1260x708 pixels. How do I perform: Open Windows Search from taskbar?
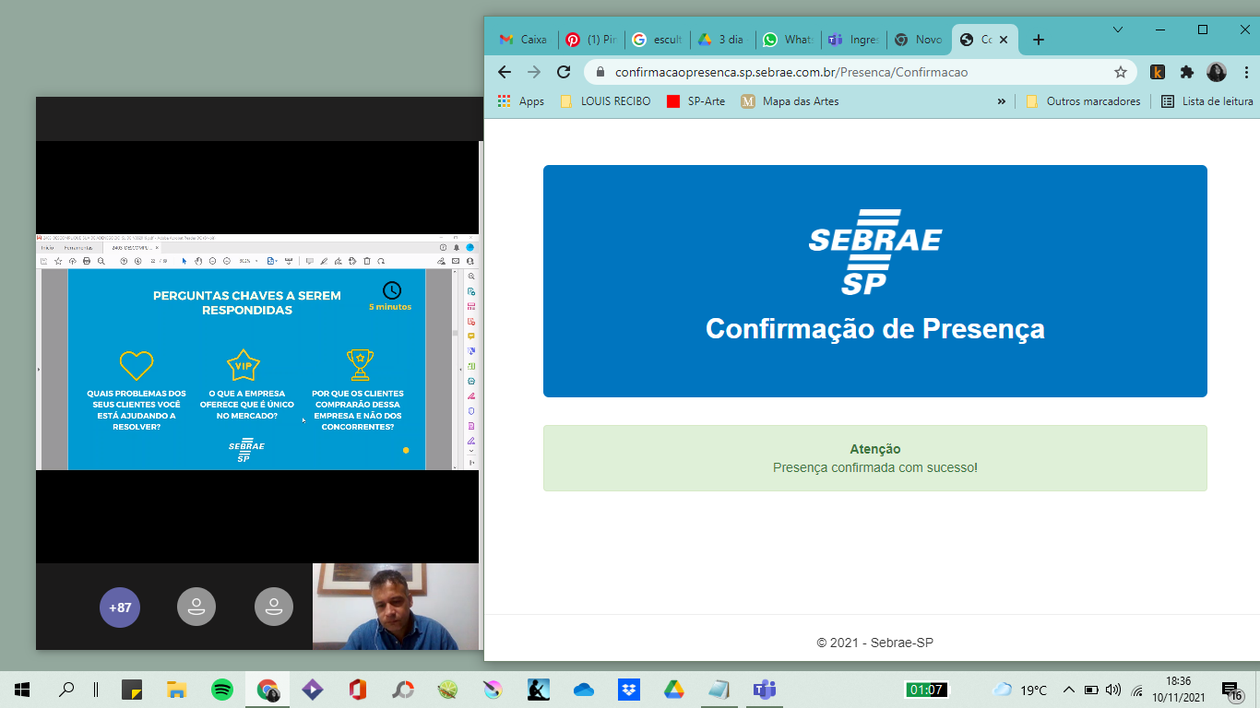tap(66, 689)
